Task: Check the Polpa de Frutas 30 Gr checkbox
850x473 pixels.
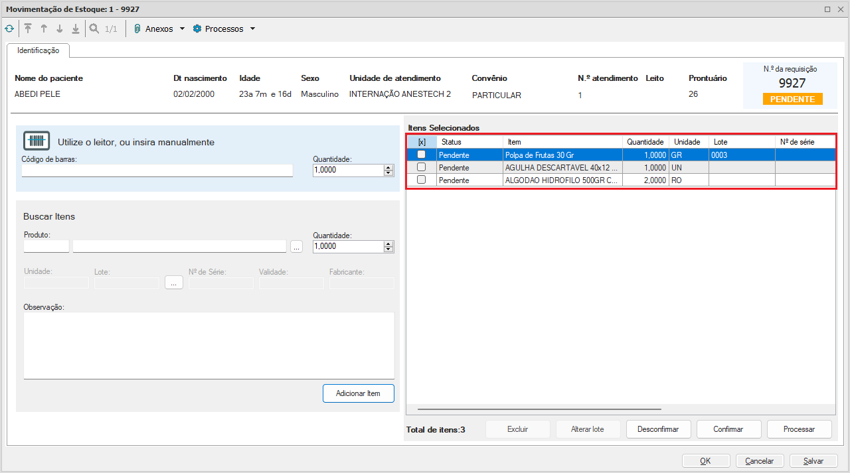Action: point(421,155)
